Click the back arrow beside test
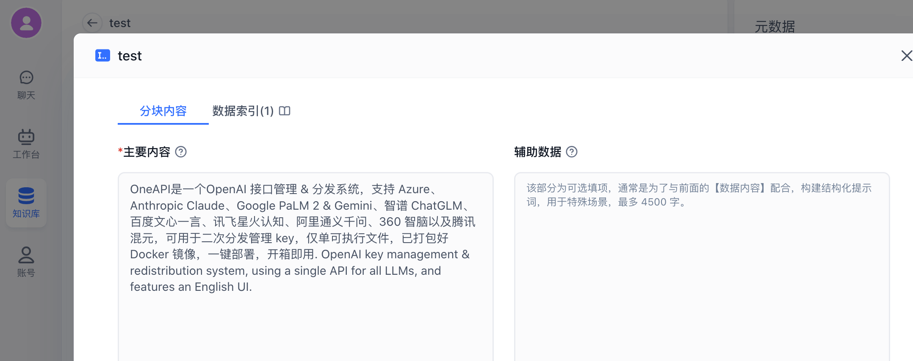Image resolution: width=913 pixels, height=361 pixels. point(92,23)
